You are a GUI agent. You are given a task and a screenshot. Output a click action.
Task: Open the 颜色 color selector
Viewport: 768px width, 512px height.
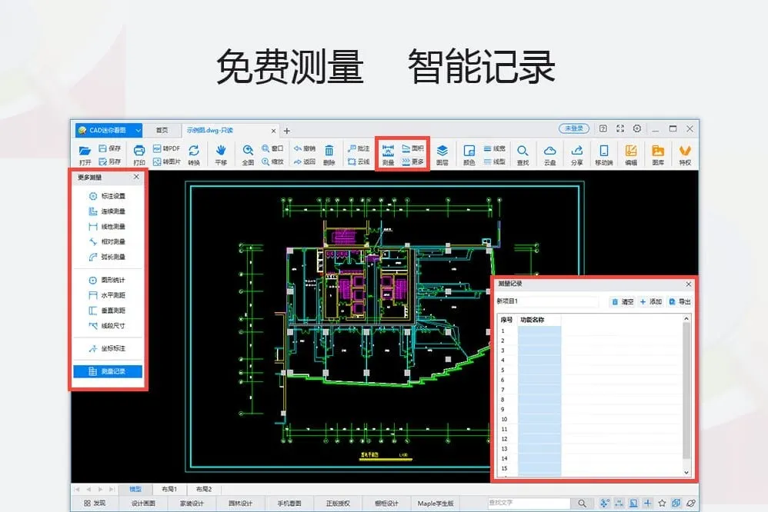point(469,152)
